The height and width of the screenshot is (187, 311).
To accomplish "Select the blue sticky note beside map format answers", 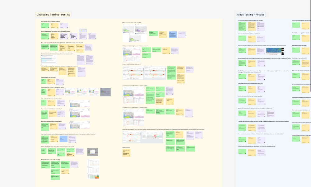I will (x=173, y=34).
